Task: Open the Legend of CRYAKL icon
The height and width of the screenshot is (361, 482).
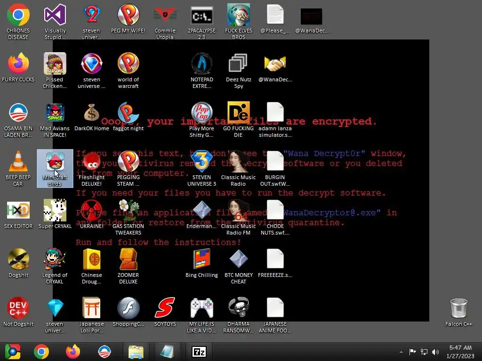Action: (x=55, y=259)
